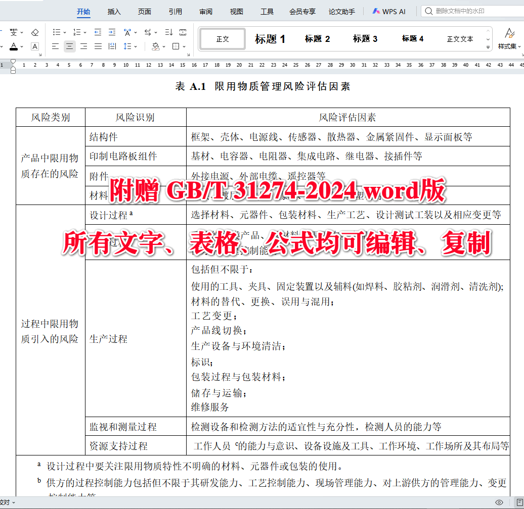Click the table caption 表 A.1

coord(191,87)
